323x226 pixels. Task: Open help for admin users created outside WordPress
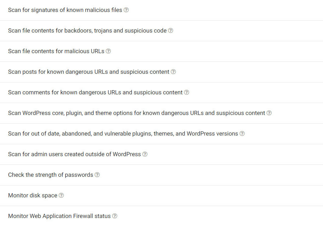tap(145, 154)
